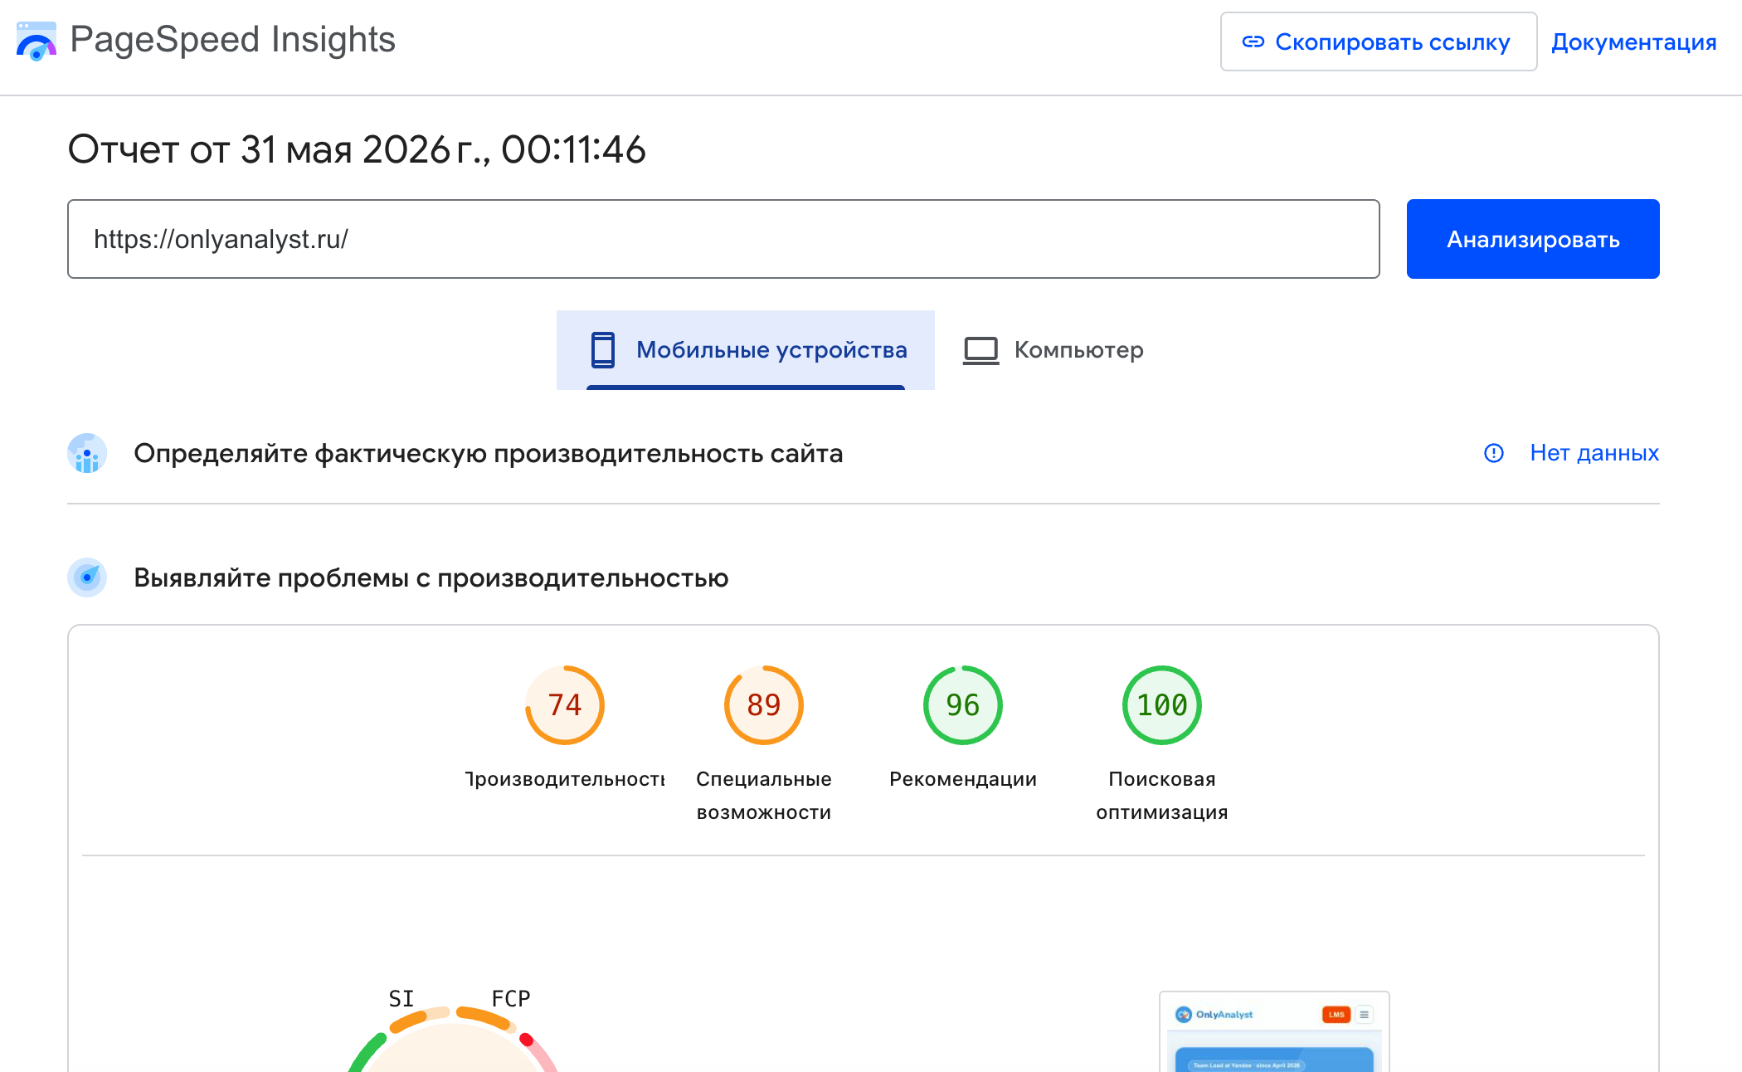The image size is (1742, 1072).
Task: Click heading Выявляйте проблемы с производительностью
Action: 431,578
